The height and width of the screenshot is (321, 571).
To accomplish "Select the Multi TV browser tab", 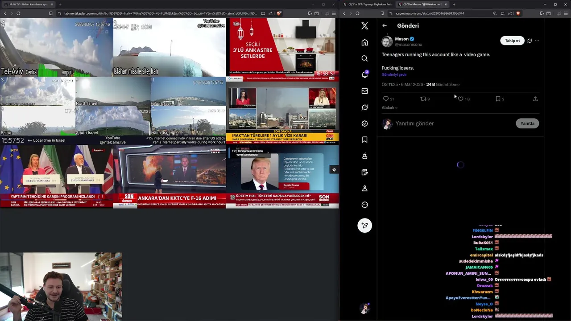I will click(28, 4).
